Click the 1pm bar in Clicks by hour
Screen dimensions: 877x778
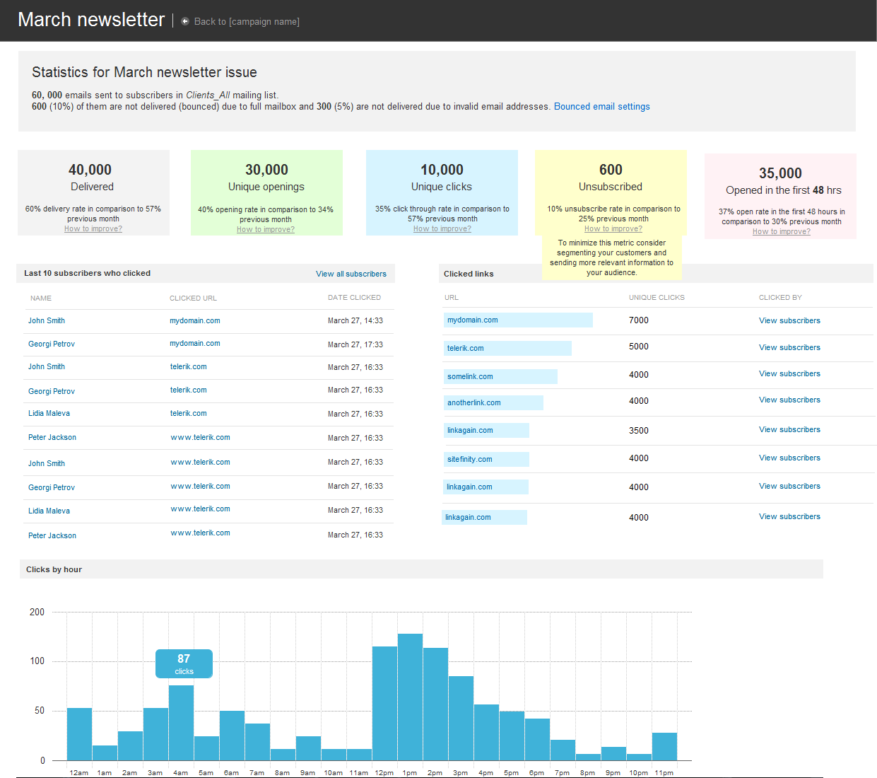410,697
